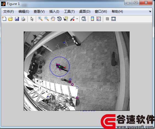Click the Link Plot icon
The width and height of the screenshot is (155, 129).
tap(84, 19)
